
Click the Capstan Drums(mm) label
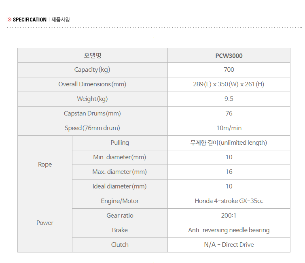point(92,113)
